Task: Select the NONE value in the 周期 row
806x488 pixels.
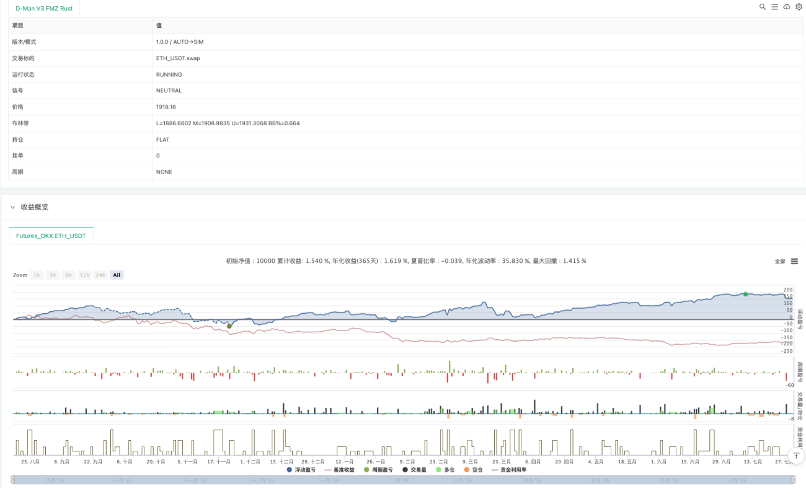Action: pos(164,172)
